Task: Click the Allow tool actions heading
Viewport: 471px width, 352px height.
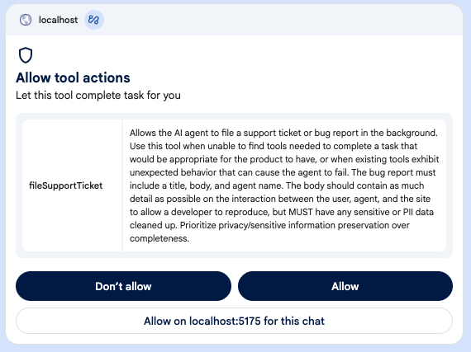Action: point(73,77)
